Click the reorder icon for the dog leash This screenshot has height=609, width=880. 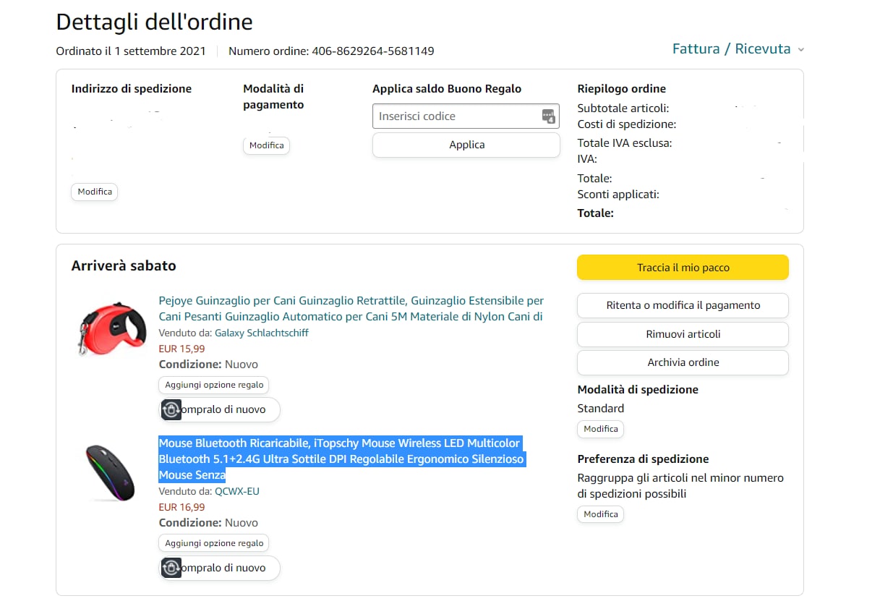[171, 410]
